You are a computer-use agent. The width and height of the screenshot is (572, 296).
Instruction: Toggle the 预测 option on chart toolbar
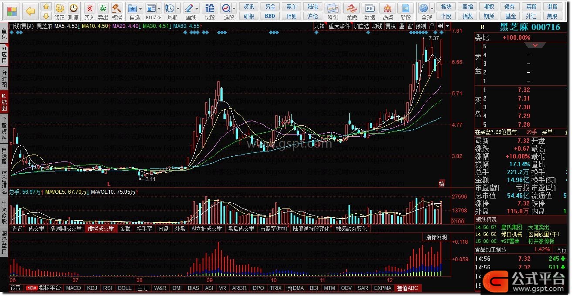(x=421, y=26)
